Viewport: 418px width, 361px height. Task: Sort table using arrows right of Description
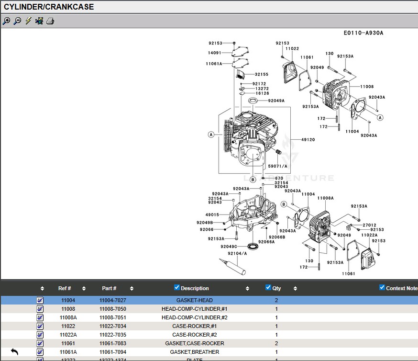coord(247,289)
